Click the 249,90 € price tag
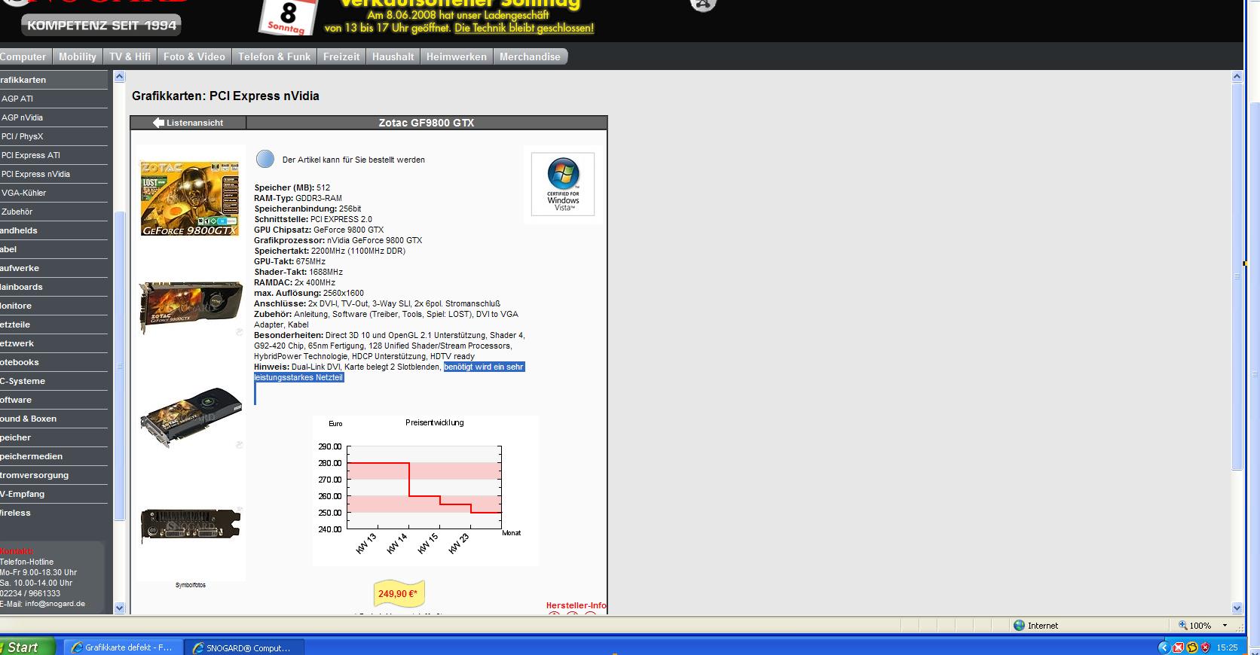Screen dimensions: 1260x655 click(399, 593)
